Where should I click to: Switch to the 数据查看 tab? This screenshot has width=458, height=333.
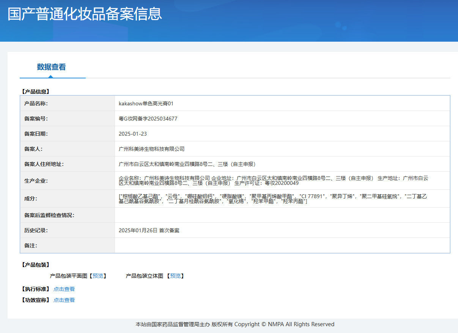click(51, 67)
